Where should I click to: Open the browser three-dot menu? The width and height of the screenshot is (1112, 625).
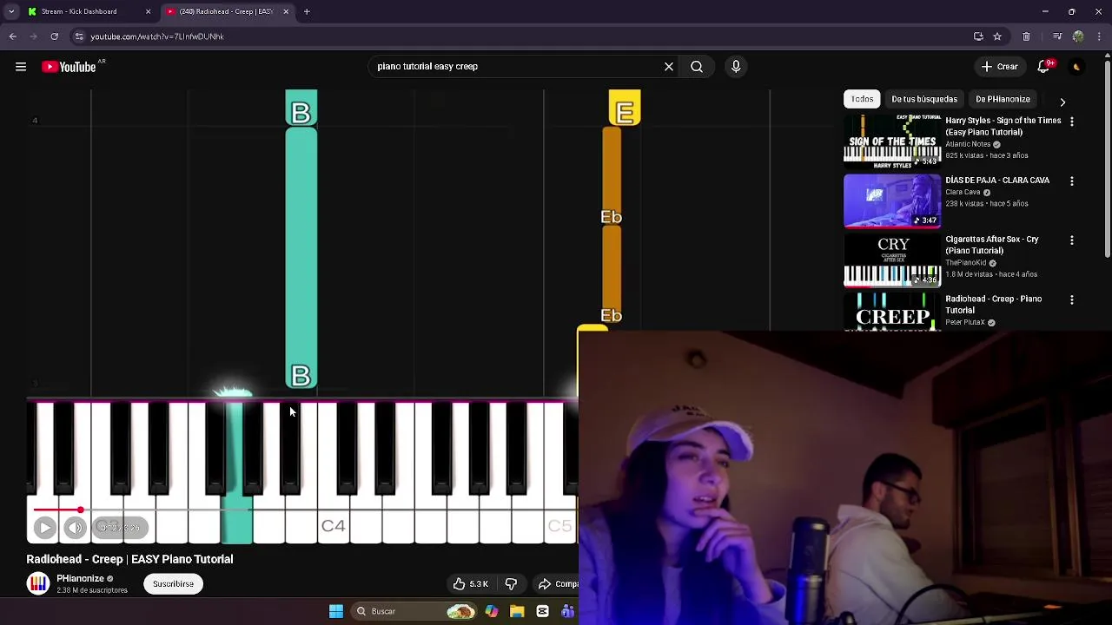coord(1098,36)
